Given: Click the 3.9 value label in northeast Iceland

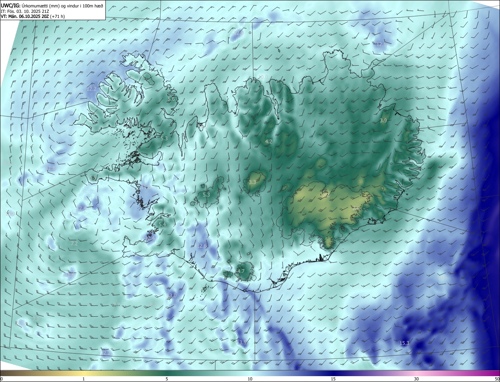Looking at the screenshot, I should click(x=383, y=121).
